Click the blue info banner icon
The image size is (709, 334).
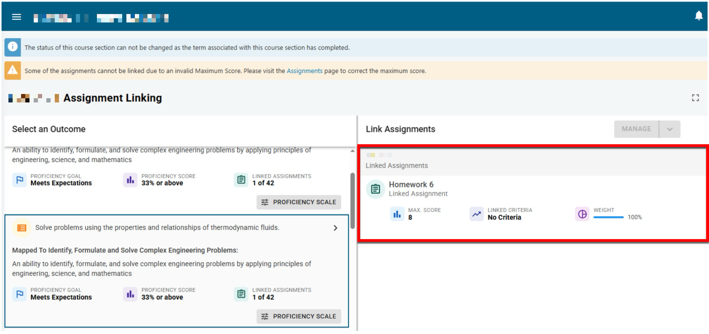[13, 47]
